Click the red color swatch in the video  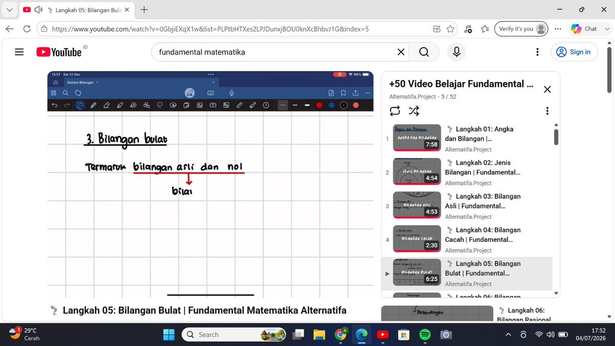click(x=319, y=105)
